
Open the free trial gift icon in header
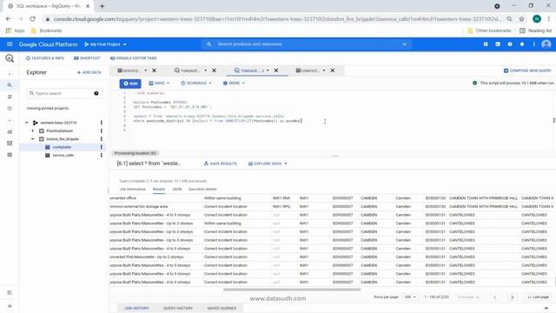(x=486, y=44)
